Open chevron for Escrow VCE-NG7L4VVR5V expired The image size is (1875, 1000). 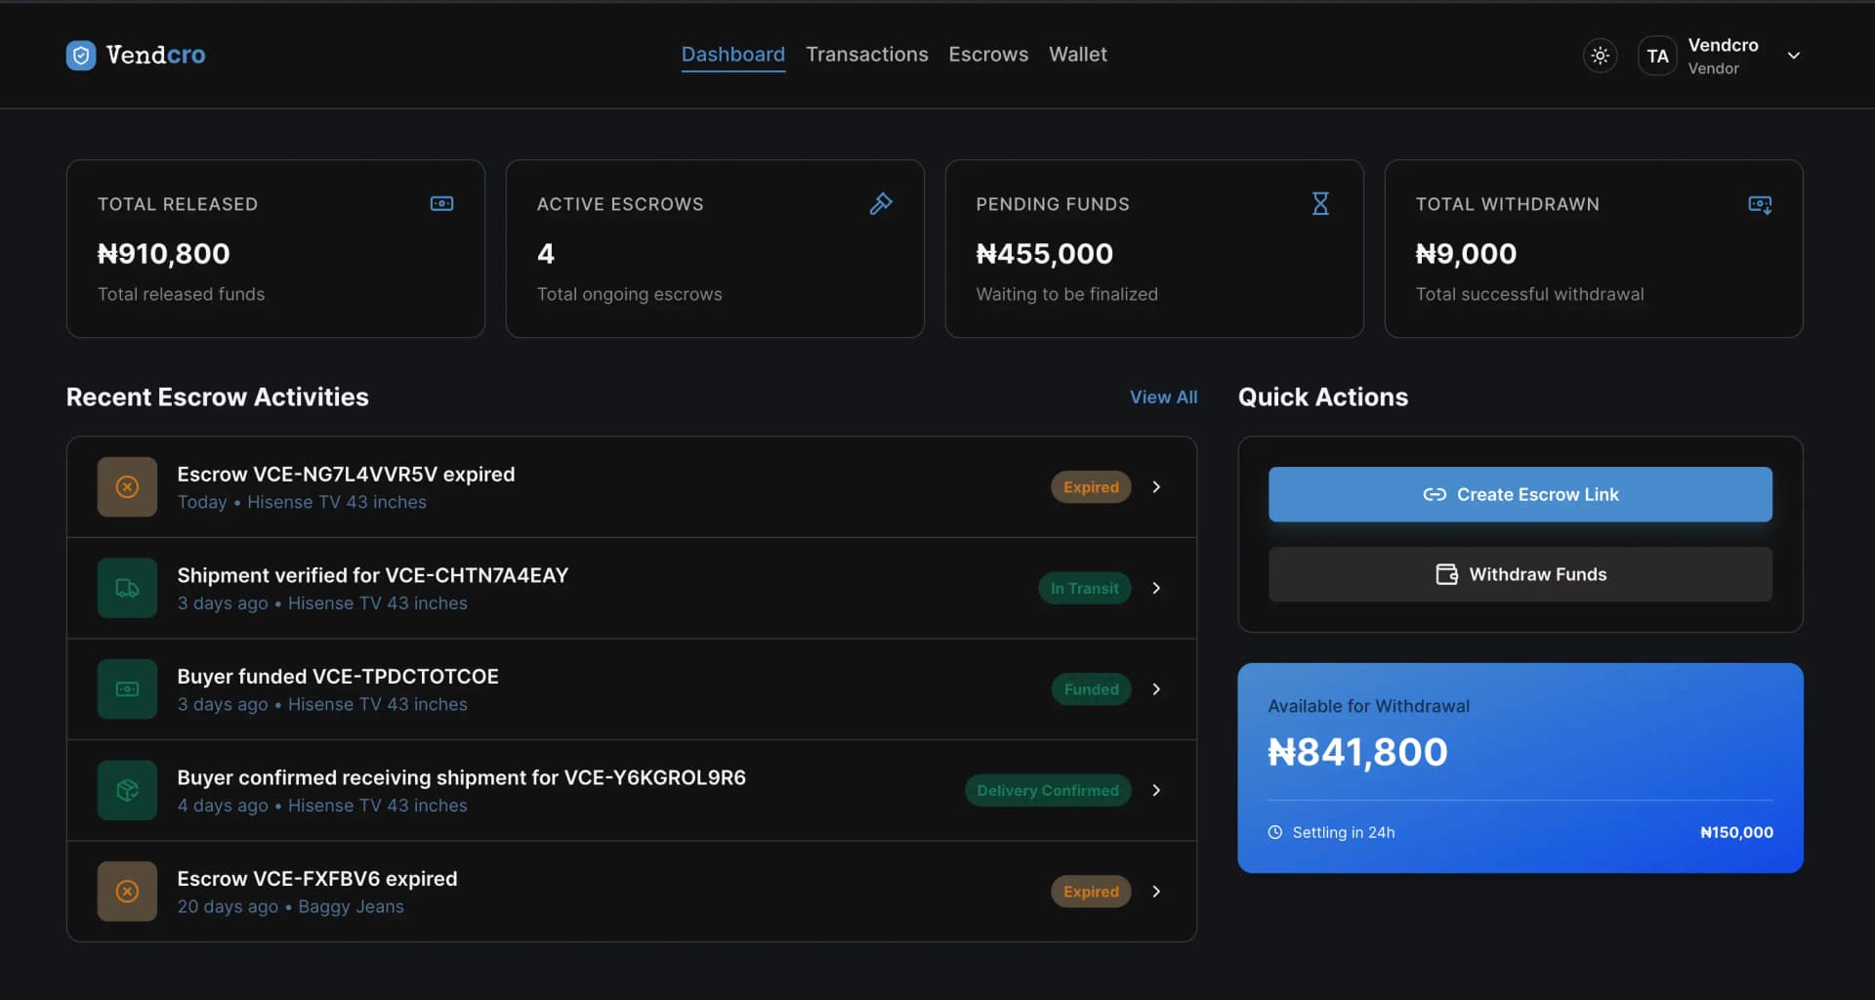1156,486
